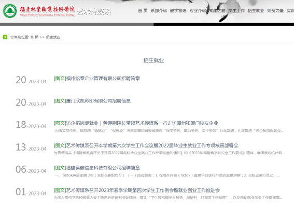Click the red college name calligraphy banner
The image size is (294, 207).
47,11
